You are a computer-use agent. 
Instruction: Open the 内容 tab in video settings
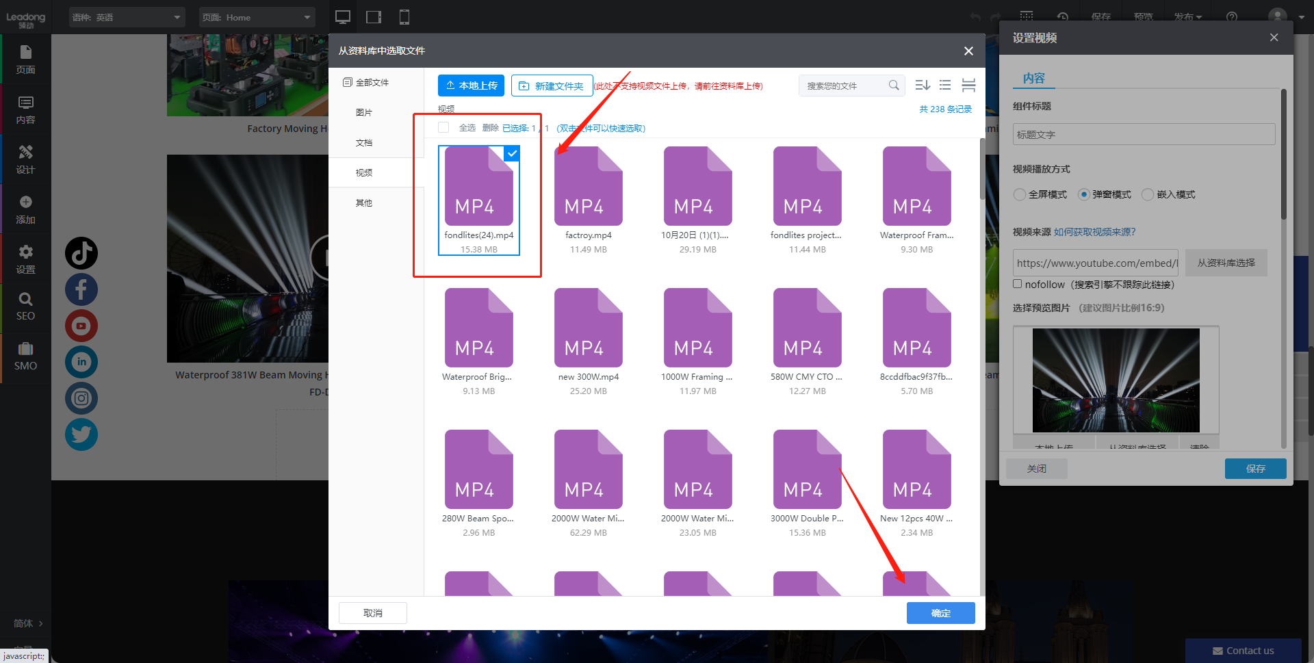1033,78
